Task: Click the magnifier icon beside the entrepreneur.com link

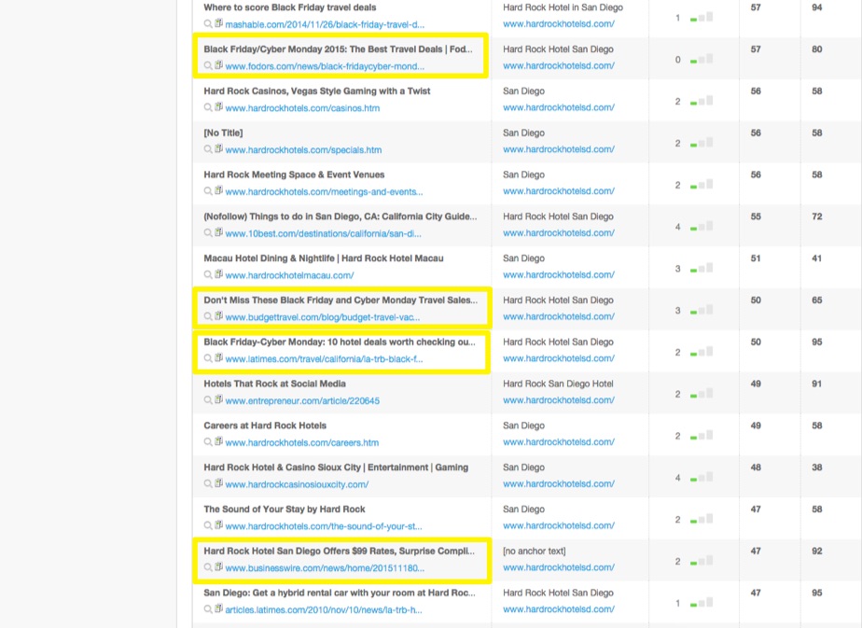Action: 208,399
